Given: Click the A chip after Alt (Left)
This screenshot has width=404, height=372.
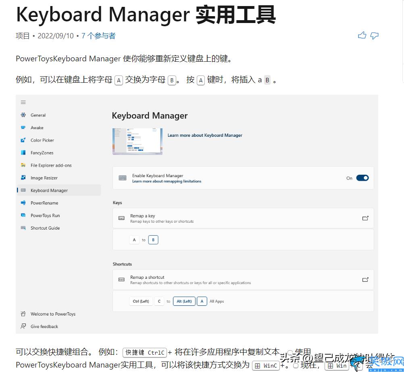Looking at the screenshot, I should (x=202, y=301).
